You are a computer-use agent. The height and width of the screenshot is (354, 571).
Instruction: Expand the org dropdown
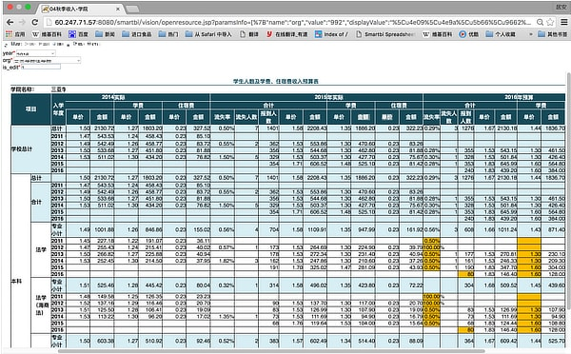pyautogui.click(x=47, y=61)
